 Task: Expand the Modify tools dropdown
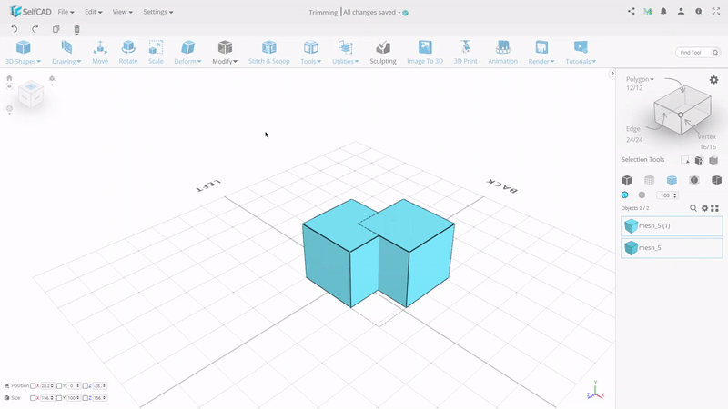tap(225, 52)
